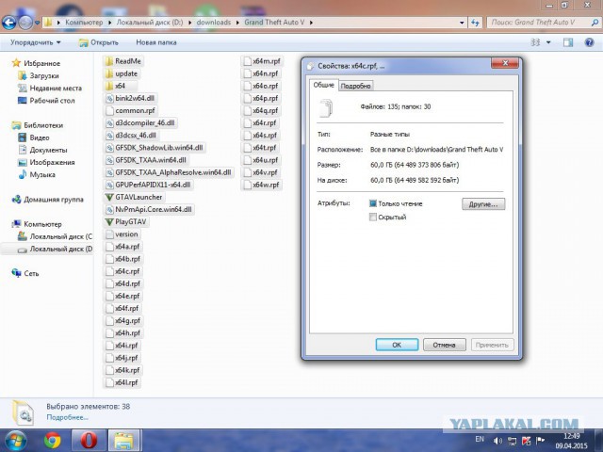Open the Изображения library
This screenshot has height=452, width=603.
(46, 162)
